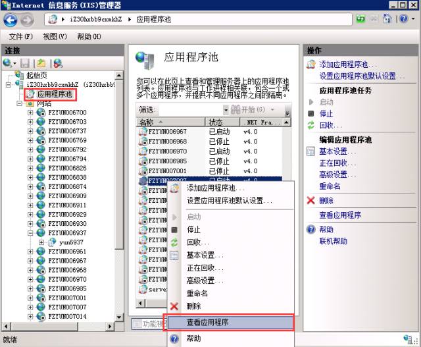This screenshot has width=421, height=347.
Task: Expand the FZYUN006700 site node
Action: (30, 113)
